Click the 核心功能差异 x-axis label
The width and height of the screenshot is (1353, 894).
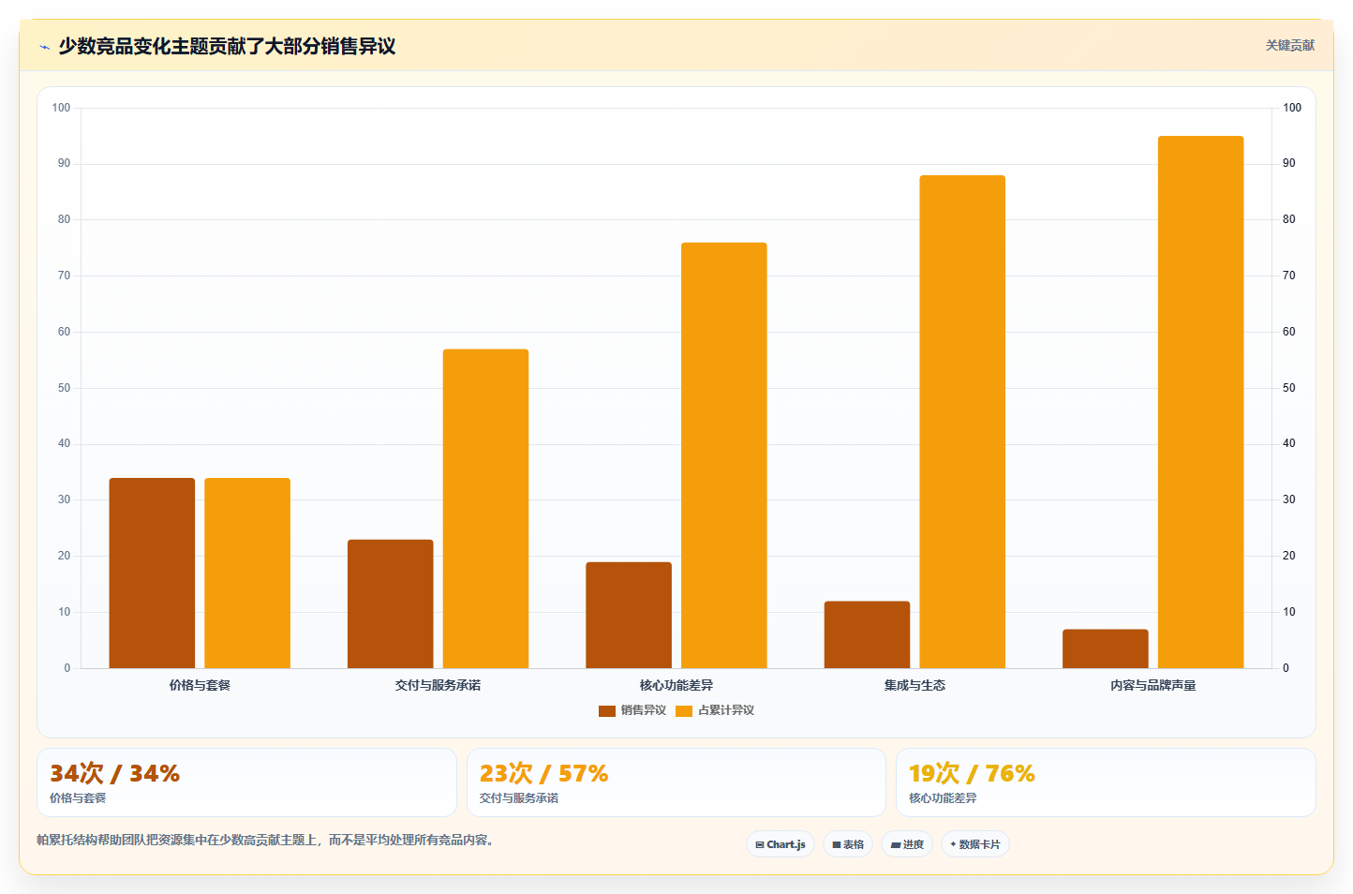pyautogui.click(x=676, y=685)
